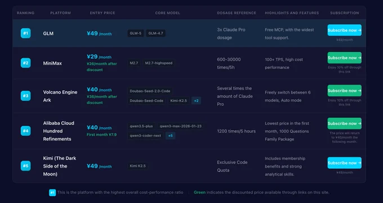Select the M2.7-highspeed model tag
This screenshot has width=383, height=203.
[159, 63]
